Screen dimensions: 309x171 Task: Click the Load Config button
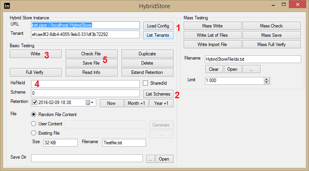158,26
